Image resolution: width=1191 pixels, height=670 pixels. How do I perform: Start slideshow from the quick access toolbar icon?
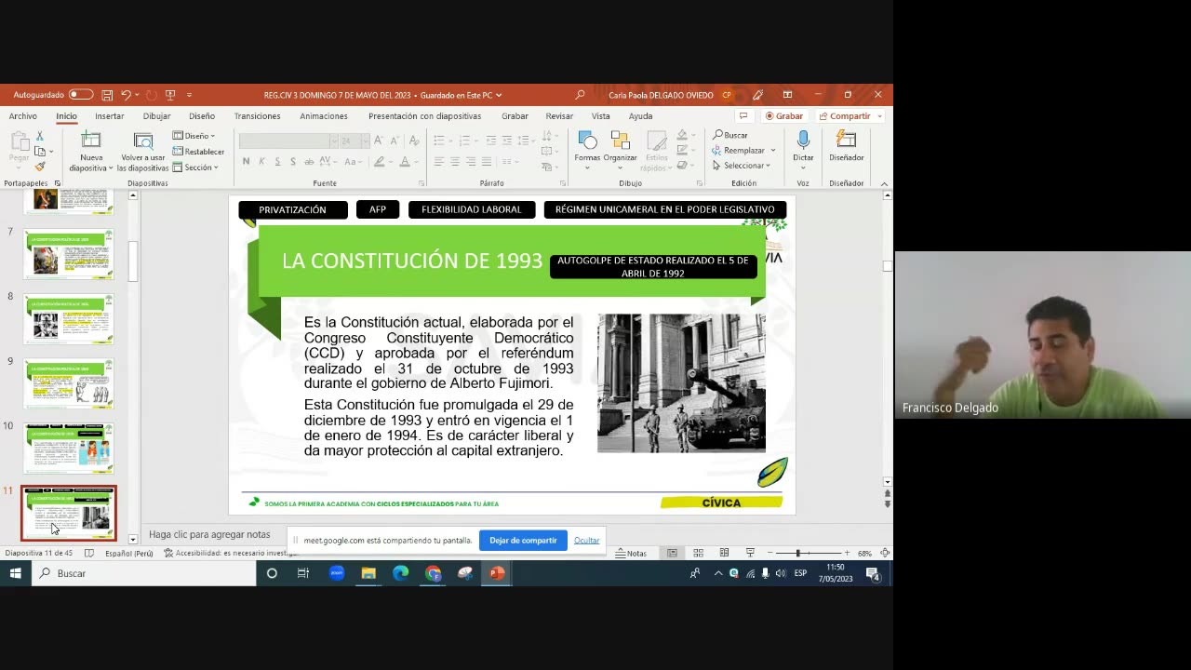point(170,95)
